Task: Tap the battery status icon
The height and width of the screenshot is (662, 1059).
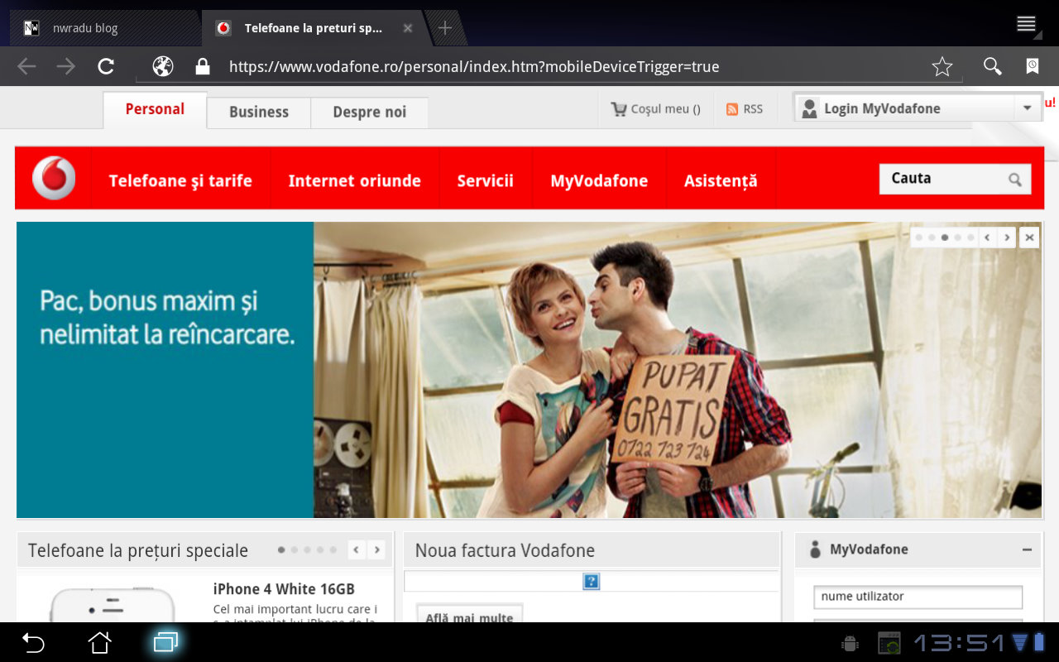Action: tap(1039, 642)
